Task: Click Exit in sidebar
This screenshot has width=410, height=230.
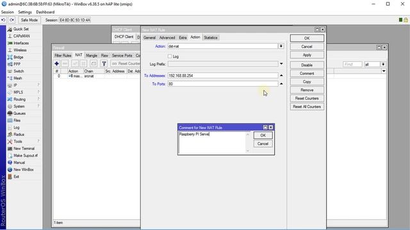Action: point(16,177)
